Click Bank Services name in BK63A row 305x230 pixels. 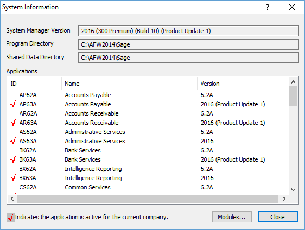click(82, 159)
